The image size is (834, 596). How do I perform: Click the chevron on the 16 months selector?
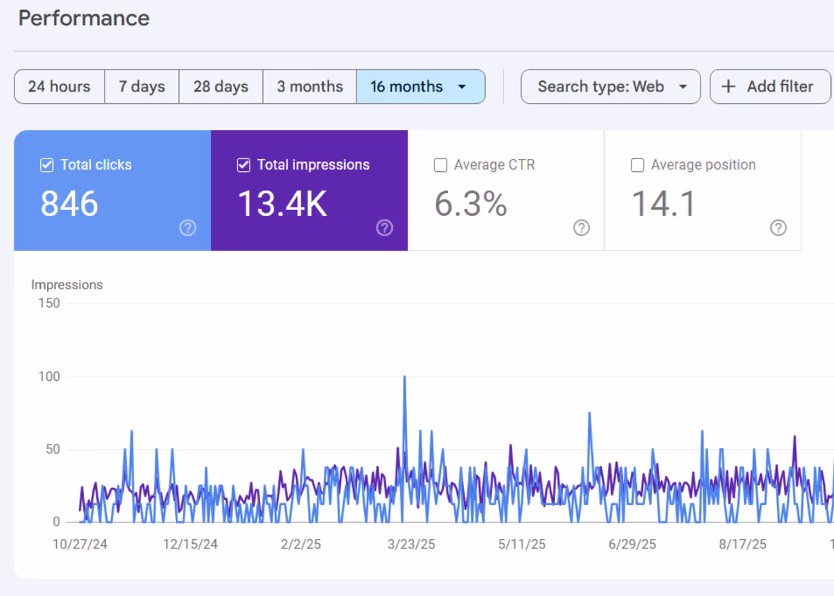point(462,86)
